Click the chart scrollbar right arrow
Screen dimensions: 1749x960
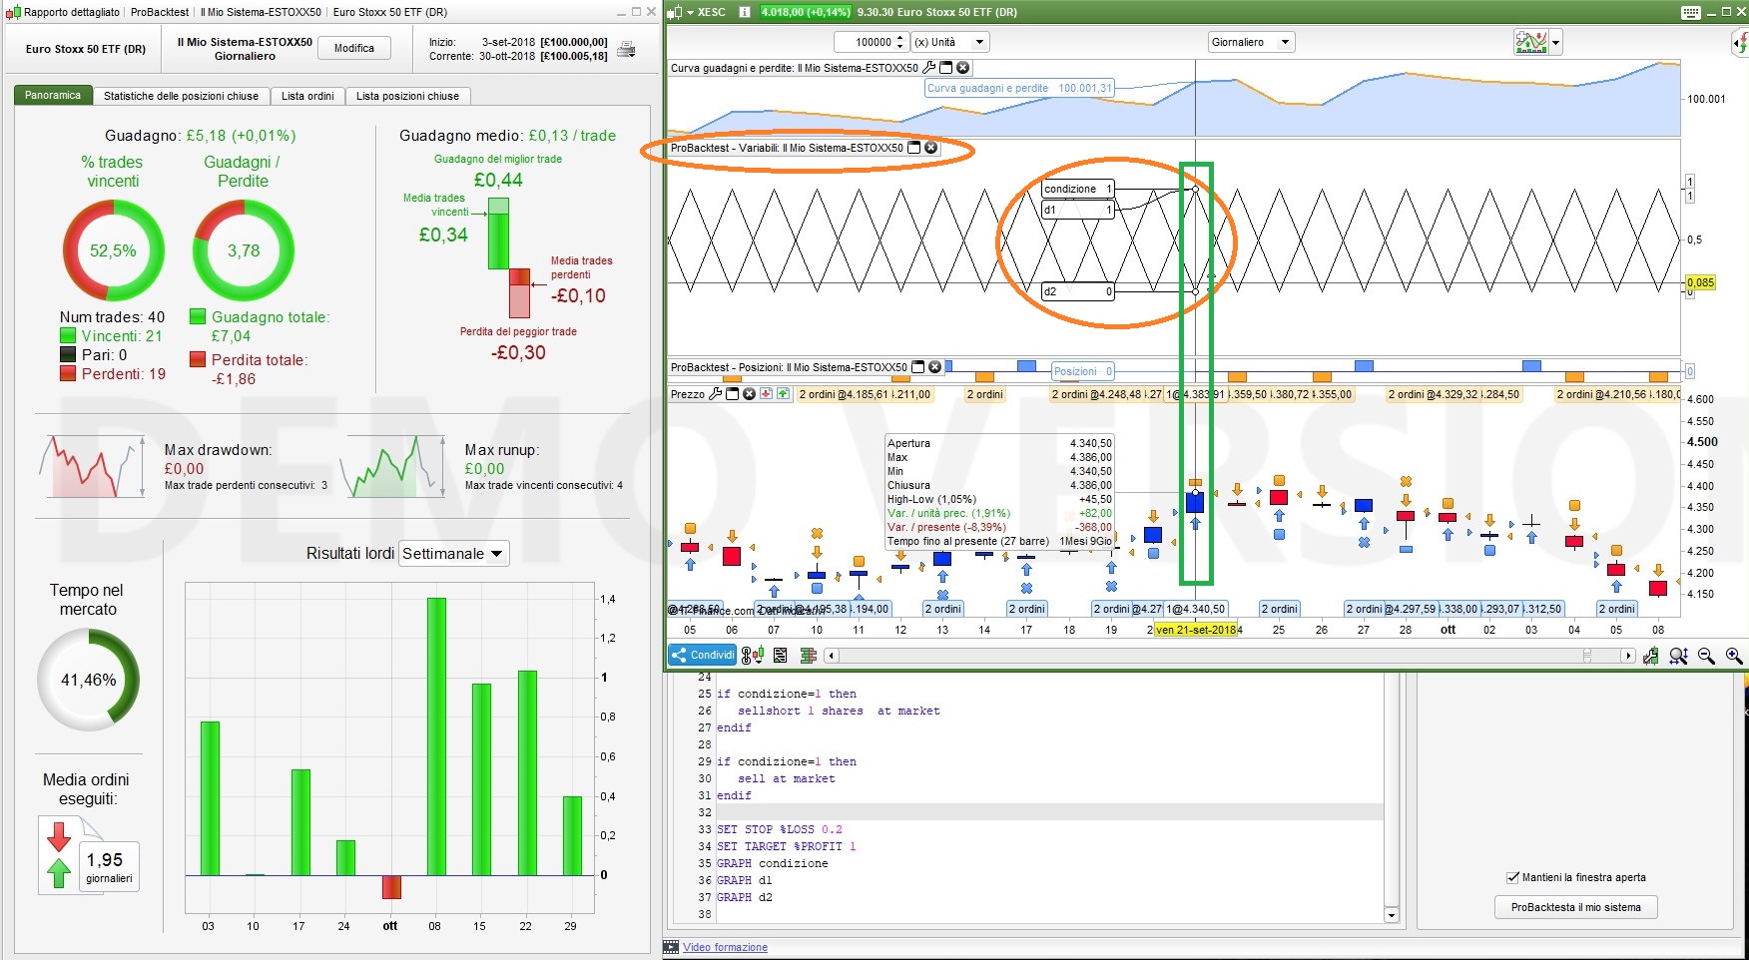(1628, 656)
